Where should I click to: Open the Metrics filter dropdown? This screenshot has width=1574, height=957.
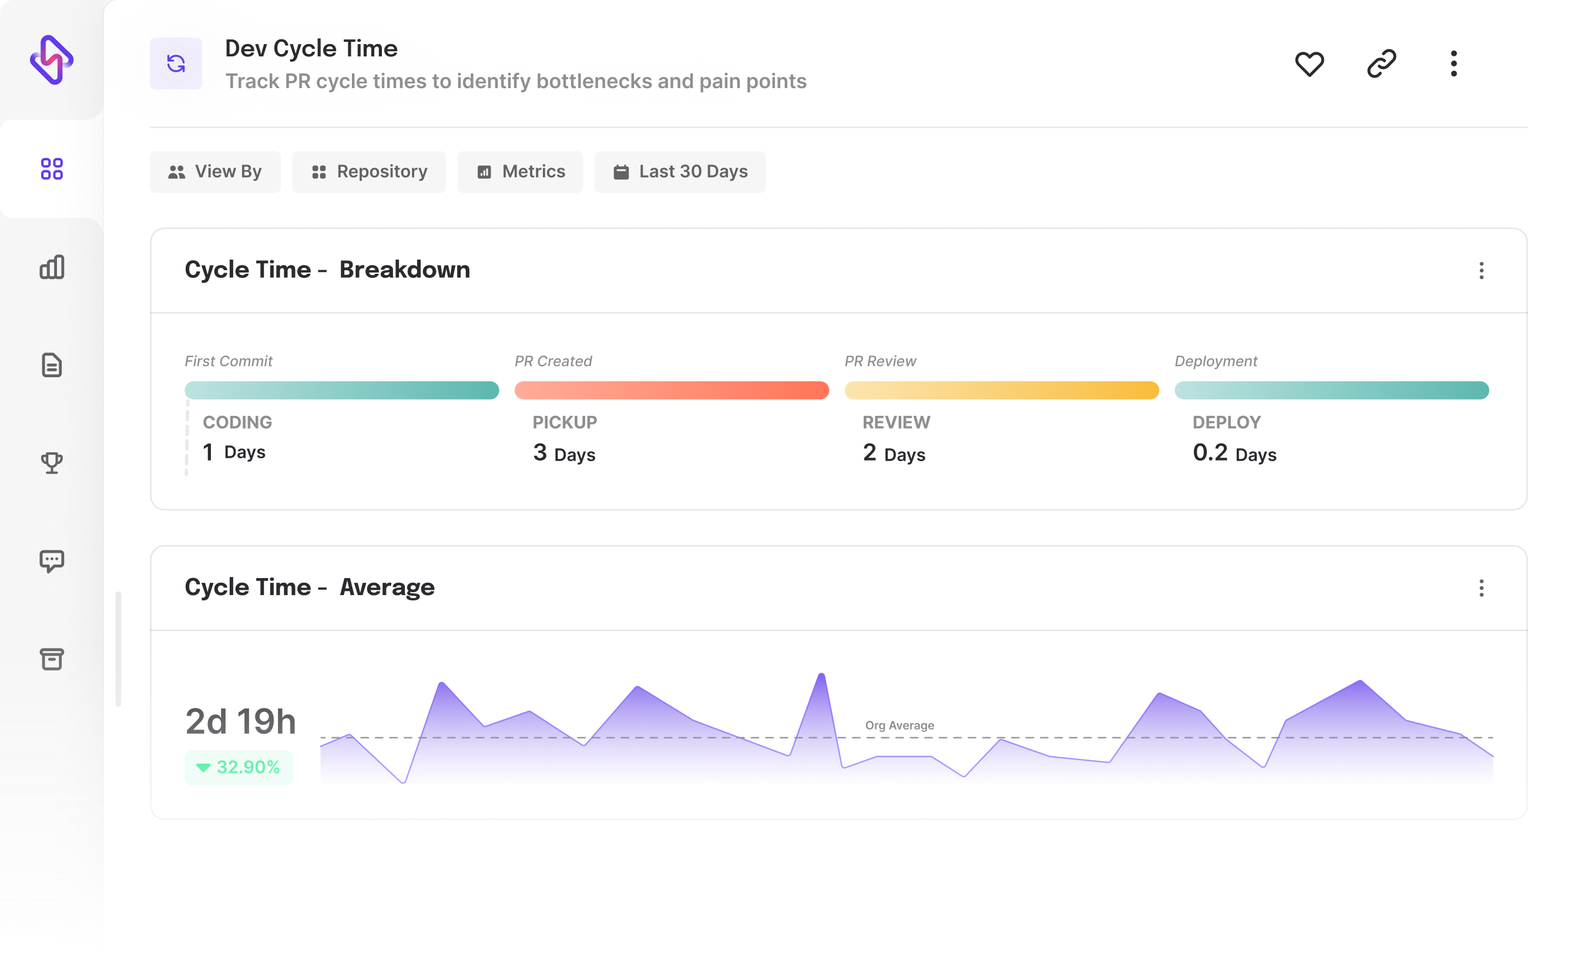click(x=520, y=172)
